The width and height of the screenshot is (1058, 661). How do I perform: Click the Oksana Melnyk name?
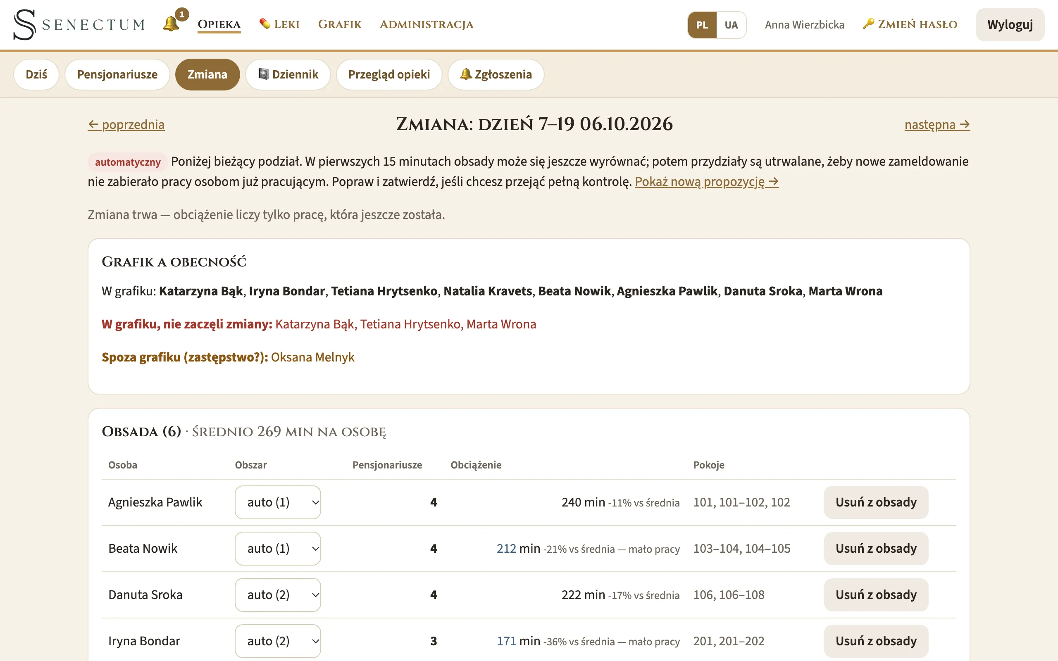(312, 357)
